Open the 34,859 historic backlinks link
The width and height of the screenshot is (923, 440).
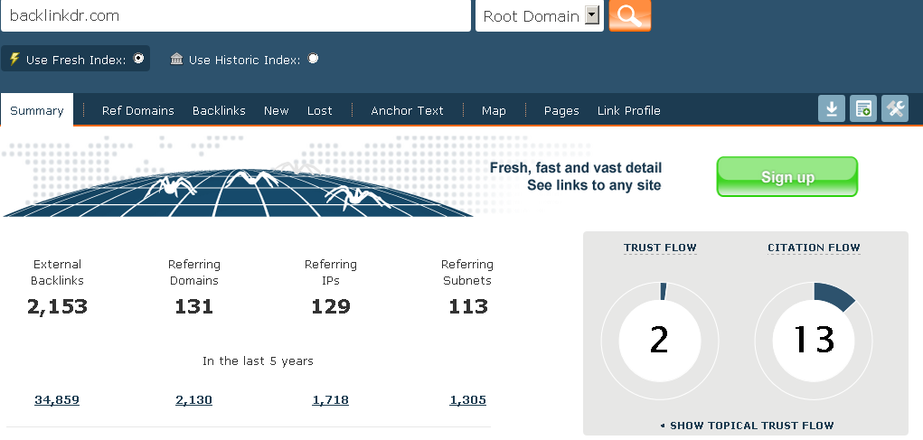57,400
